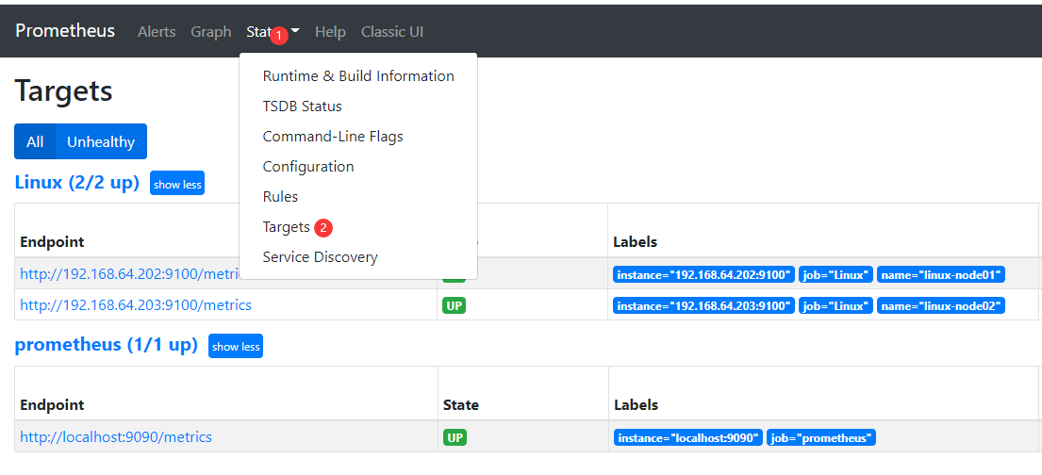Click the Linux (2/2 up) heading
This screenshot has height=475, width=1042.
[x=77, y=182]
